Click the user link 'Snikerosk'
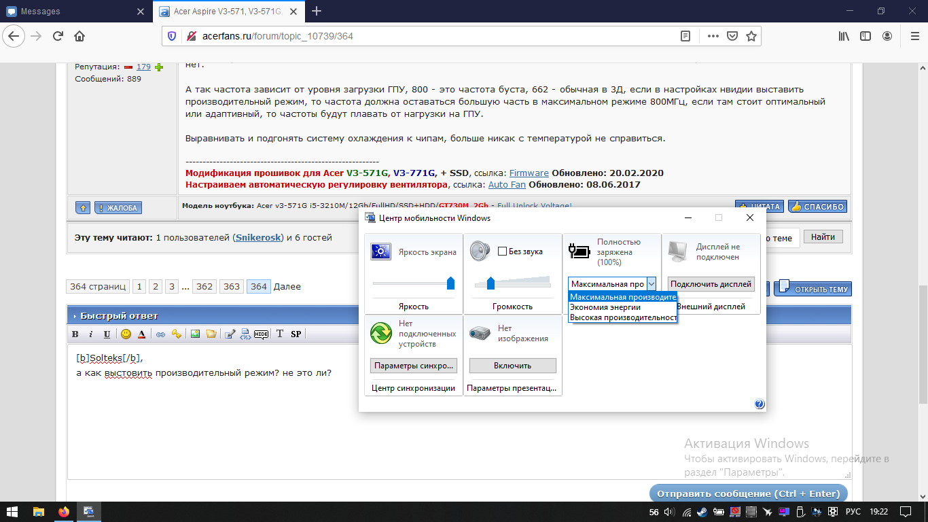 pyautogui.click(x=258, y=238)
